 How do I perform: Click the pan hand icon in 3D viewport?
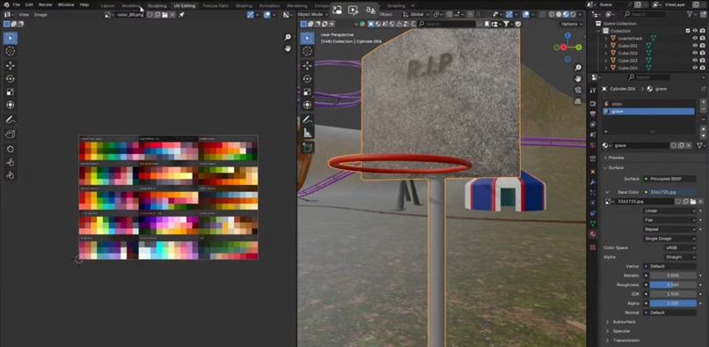tap(578, 78)
